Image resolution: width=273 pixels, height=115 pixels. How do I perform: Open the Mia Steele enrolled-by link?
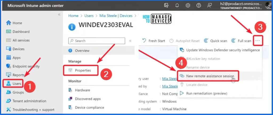pos(170,86)
